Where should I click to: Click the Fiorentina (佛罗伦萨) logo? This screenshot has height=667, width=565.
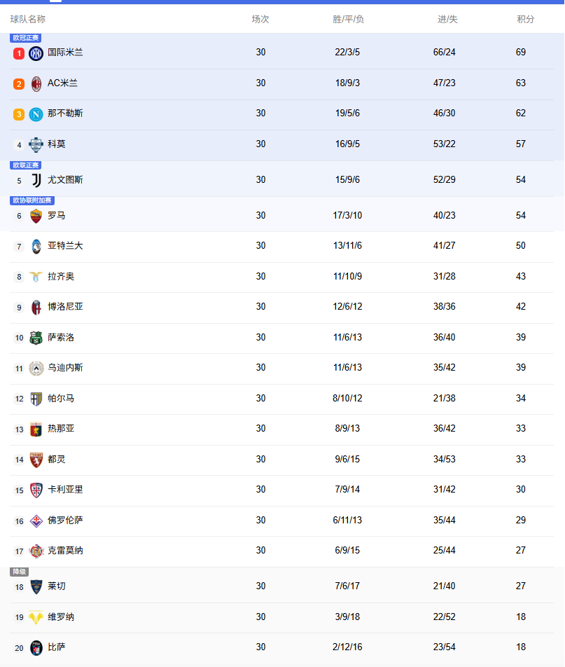tap(36, 521)
